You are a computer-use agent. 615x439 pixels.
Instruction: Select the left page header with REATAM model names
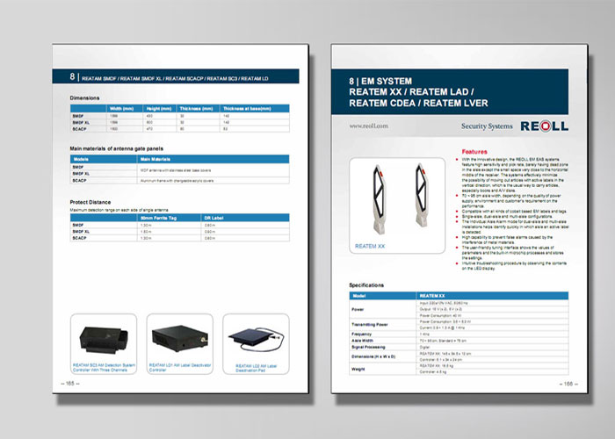176,76
